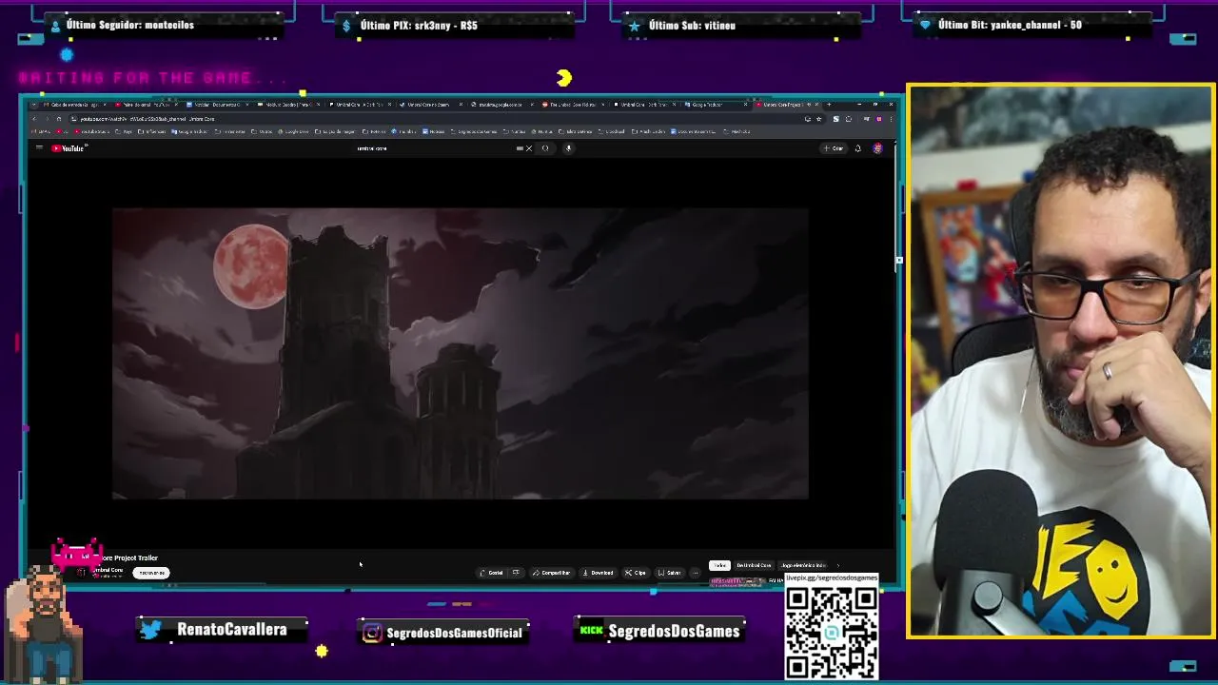Image resolution: width=1218 pixels, height=685 pixels.
Task: Show more chips with the right chevron
Action: tap(838, 565)
